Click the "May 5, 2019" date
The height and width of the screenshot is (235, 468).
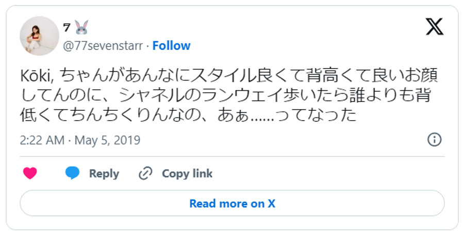[x=108, y=140]
